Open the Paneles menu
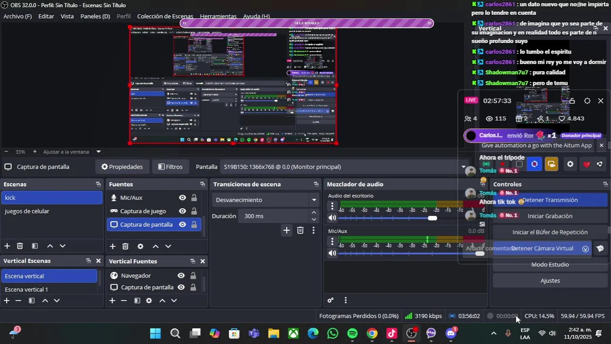This screenshot has width=611, height=344. click(x=95, y=16)
